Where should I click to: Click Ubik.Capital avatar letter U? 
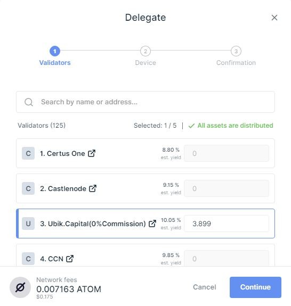28,224
